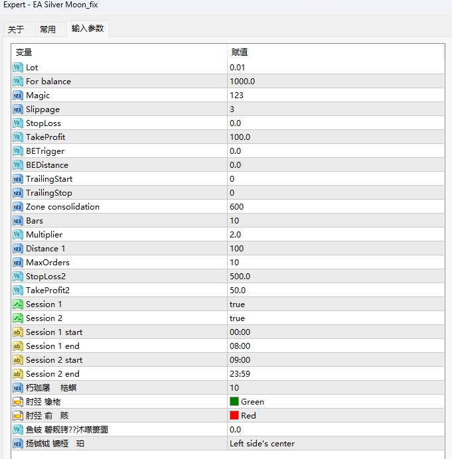Click the icon beside Left side's center row

17,444
